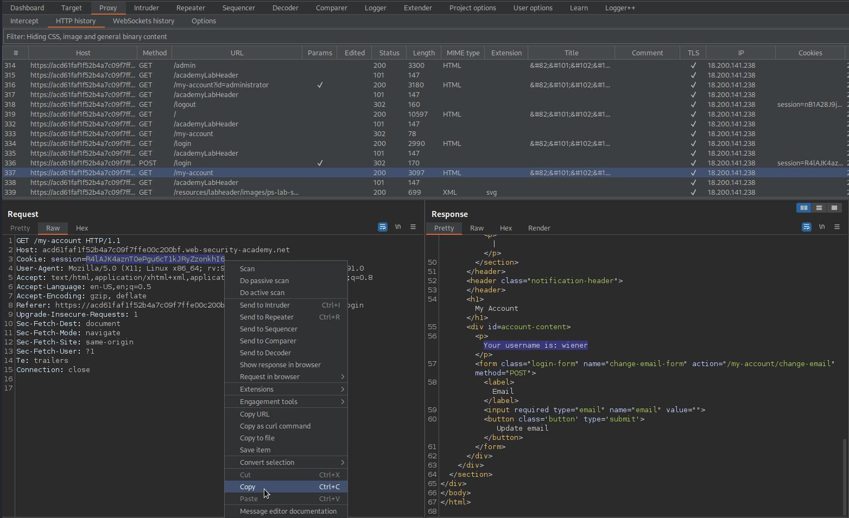
Task: Sort history by the # column header
Action: click(16, 53)
